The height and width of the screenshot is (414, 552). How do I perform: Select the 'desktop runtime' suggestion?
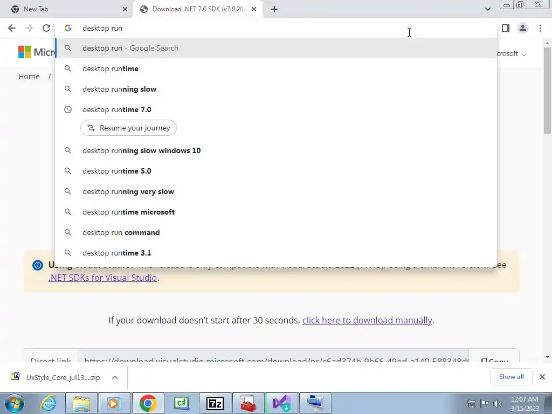(276, 68)
